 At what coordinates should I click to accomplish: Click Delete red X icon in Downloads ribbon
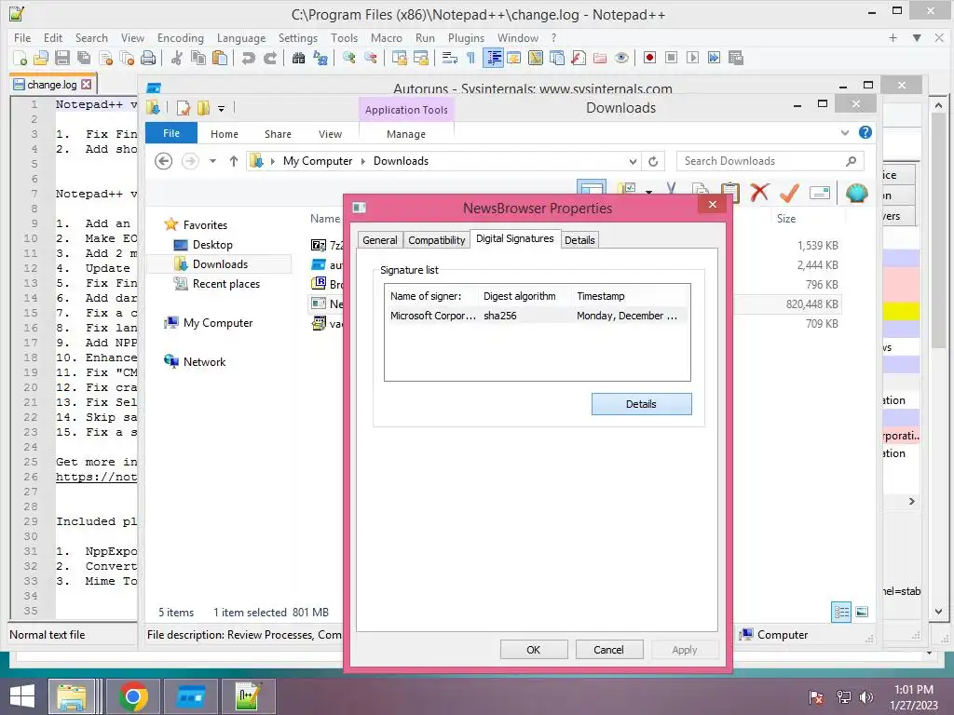759,193
